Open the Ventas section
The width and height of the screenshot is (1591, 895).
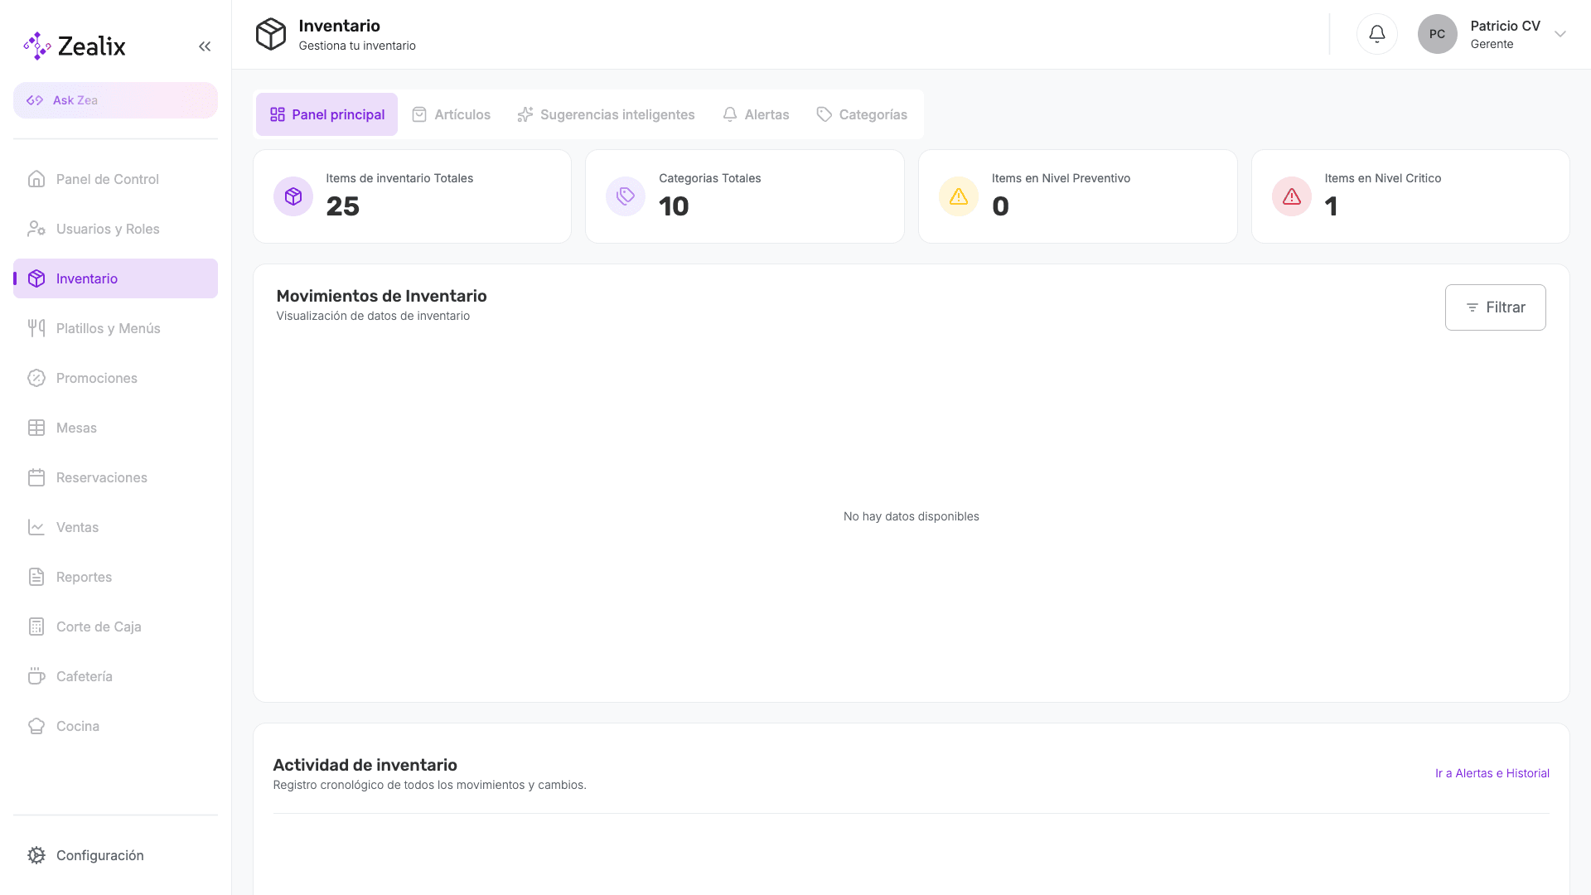point(115,527)
